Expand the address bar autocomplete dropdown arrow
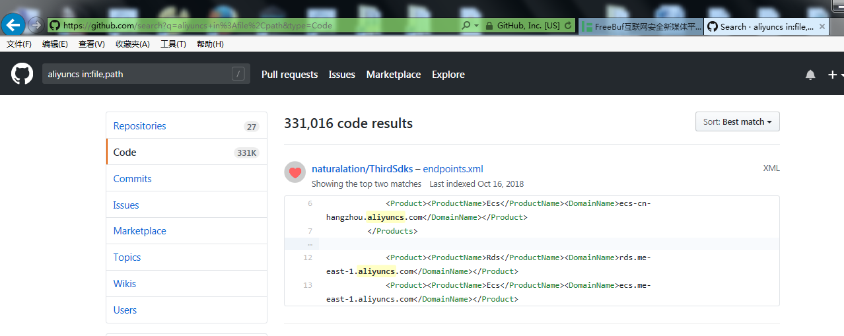 pyautogui.click(x=476, y=26)
